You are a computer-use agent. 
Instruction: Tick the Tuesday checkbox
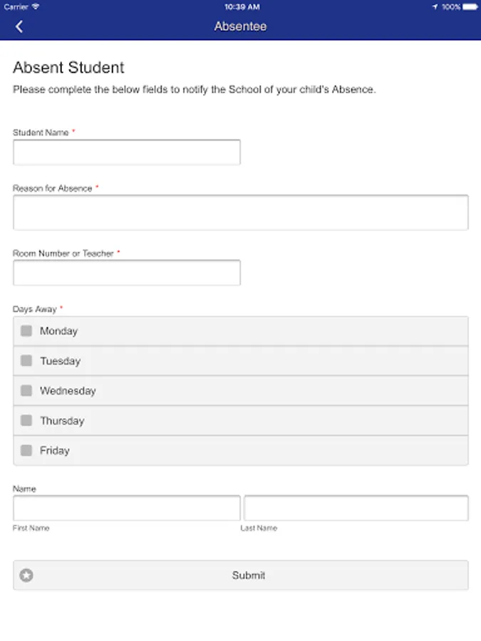tap(26, 361)
